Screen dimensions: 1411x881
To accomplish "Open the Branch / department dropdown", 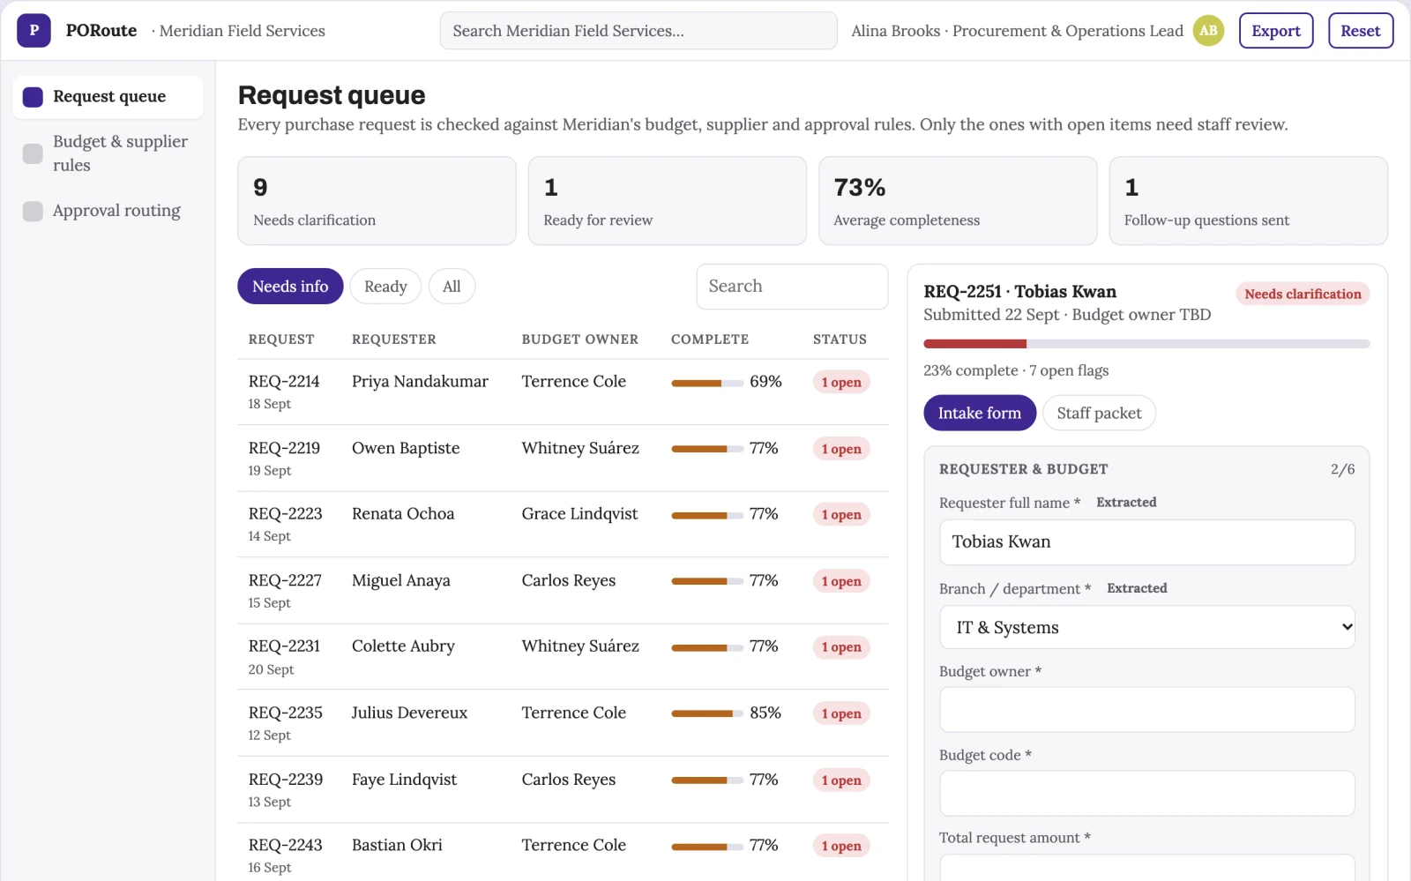I will click(x=1146, y=627).
